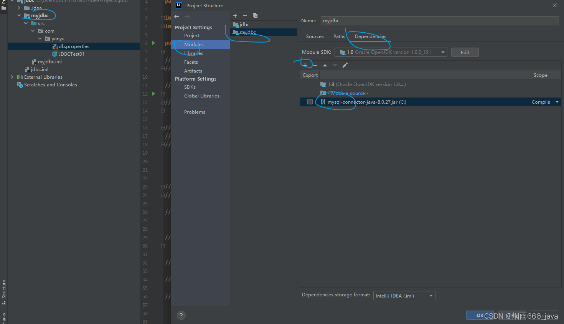Click the Edit button next to Module SDK
The height and width of the screenshot is (324, 564).
(x=465, y=52)
